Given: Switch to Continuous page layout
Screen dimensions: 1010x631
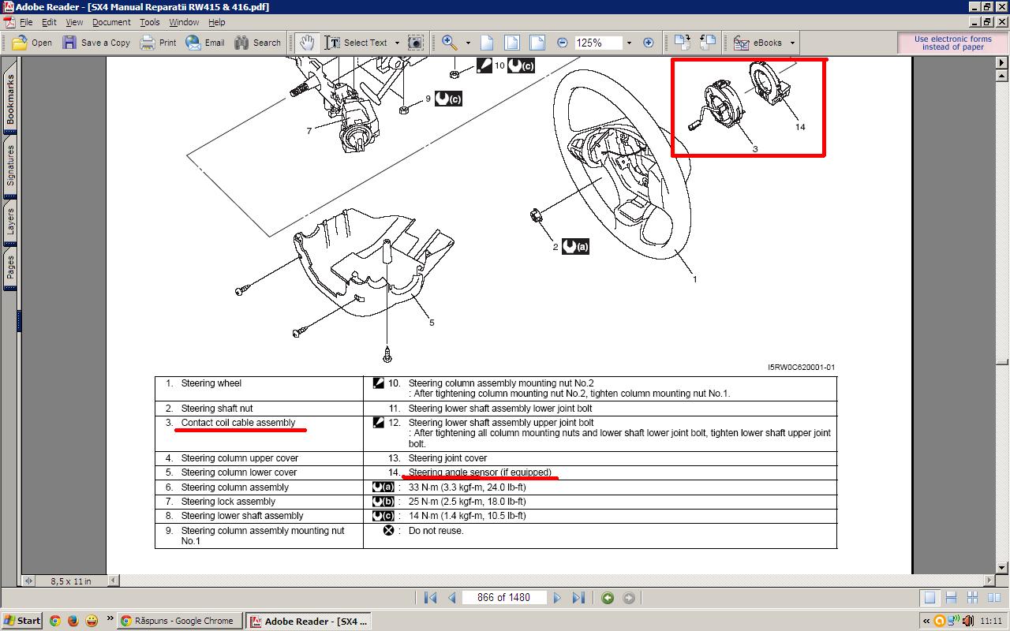Looking at the screenshot, I should pos(952,598).
